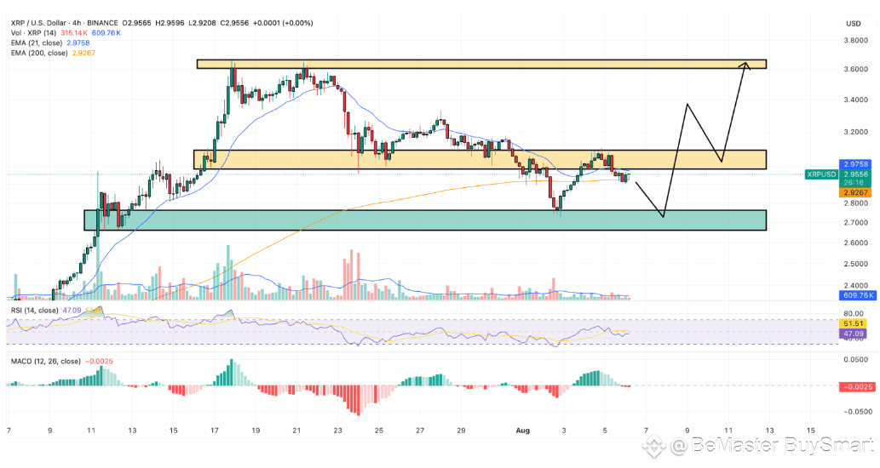Click the 315.14K volume value in the legend
Viewport: 880px width, 468px height.
(x=73, y=33)
